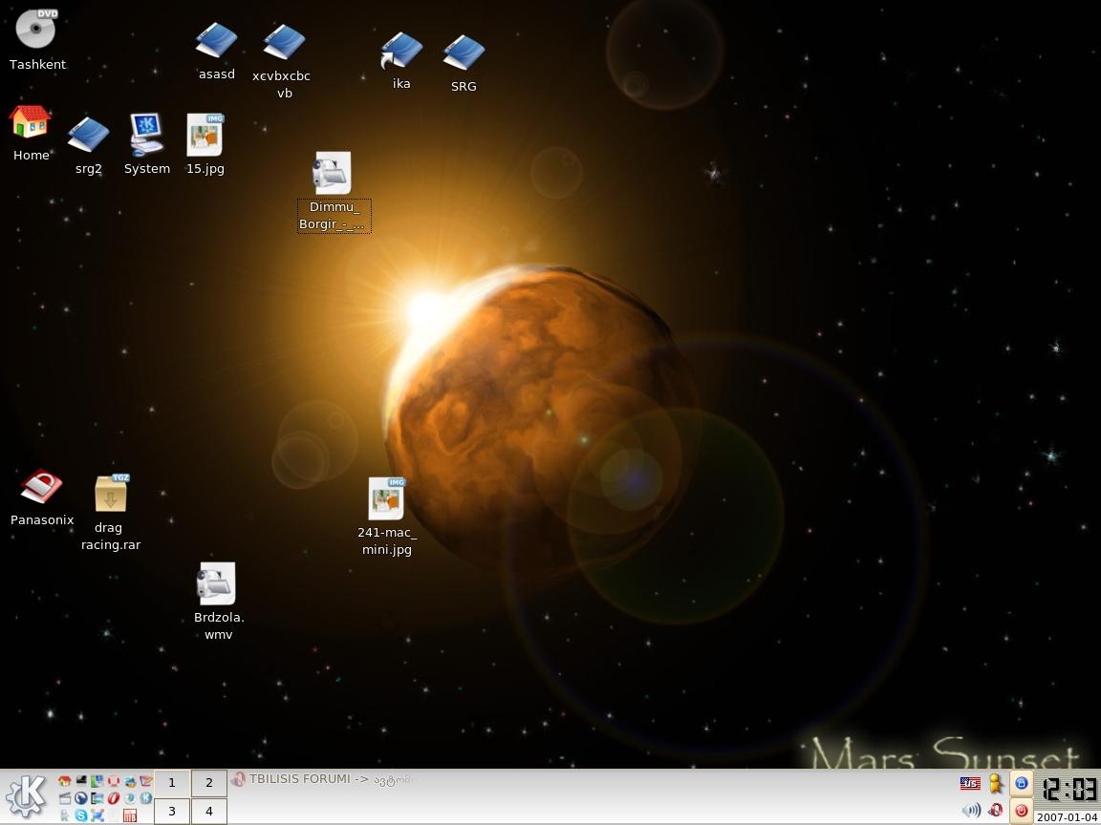Select the Dimmu_Borgir video file
Viewport: 1101px width, 825px height.
[x=333, y=174]
